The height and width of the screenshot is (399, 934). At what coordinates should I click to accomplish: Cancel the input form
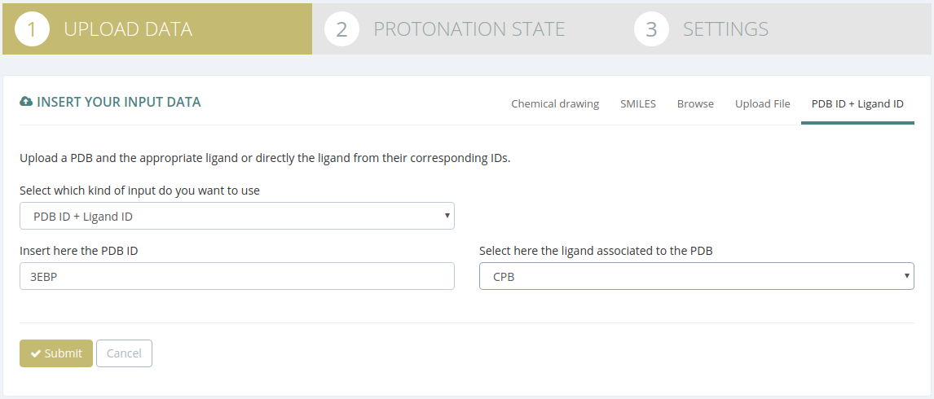[124, 353]
